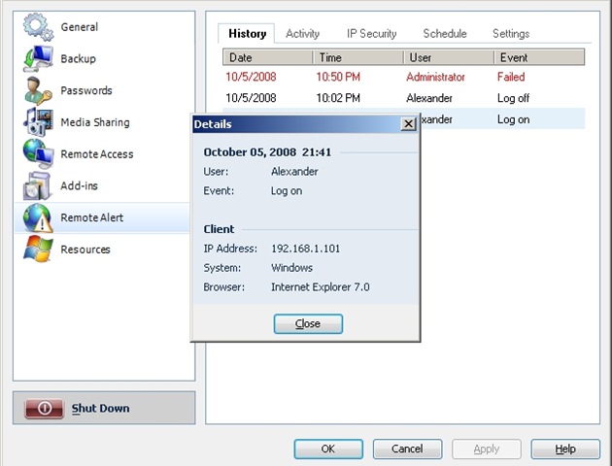Select the Passwords label in sidebar
This screenshot has height=466, width=612.
(x=86, y=90)
